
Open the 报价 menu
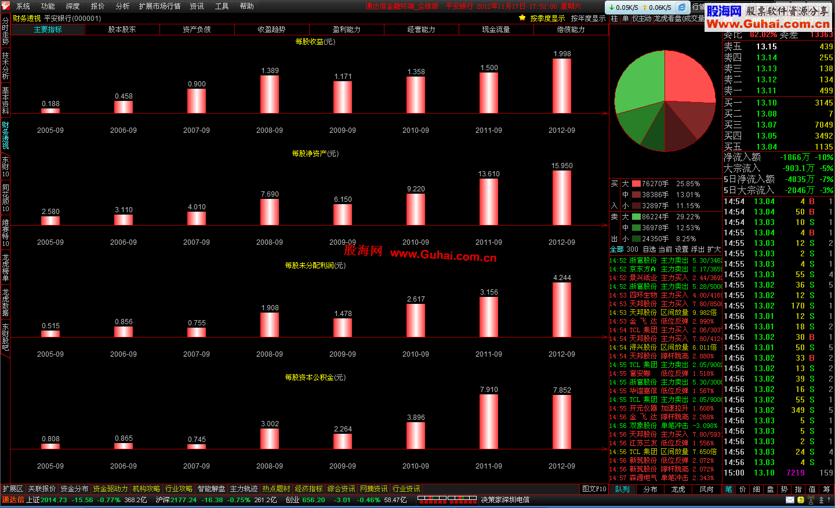click(98, 6)
